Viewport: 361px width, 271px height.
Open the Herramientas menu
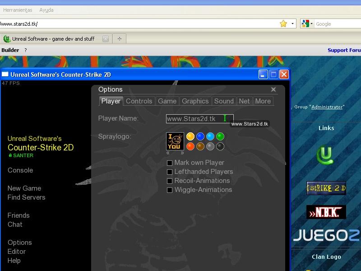click(18, 10)
